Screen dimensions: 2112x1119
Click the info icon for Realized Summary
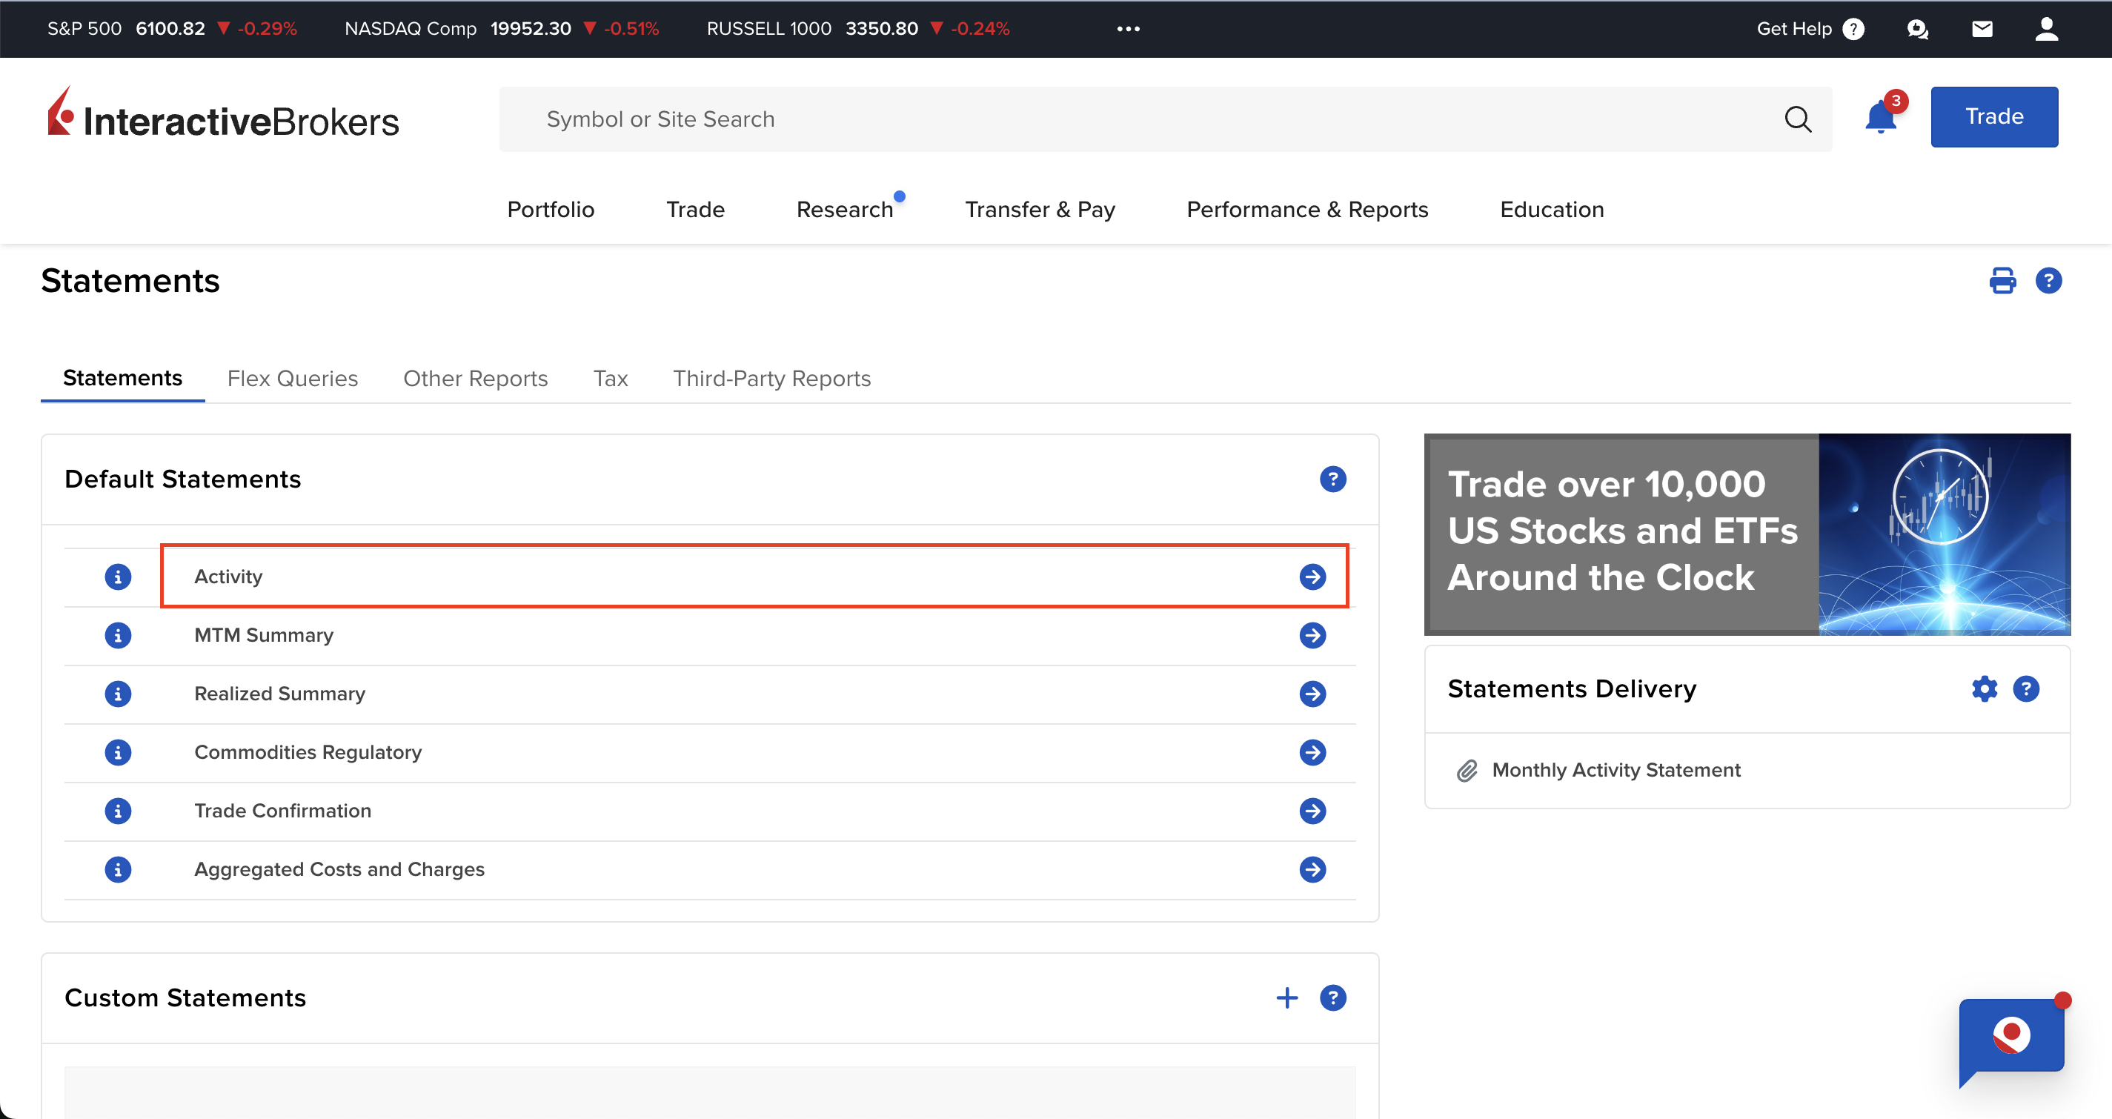(x=118, y=694)
